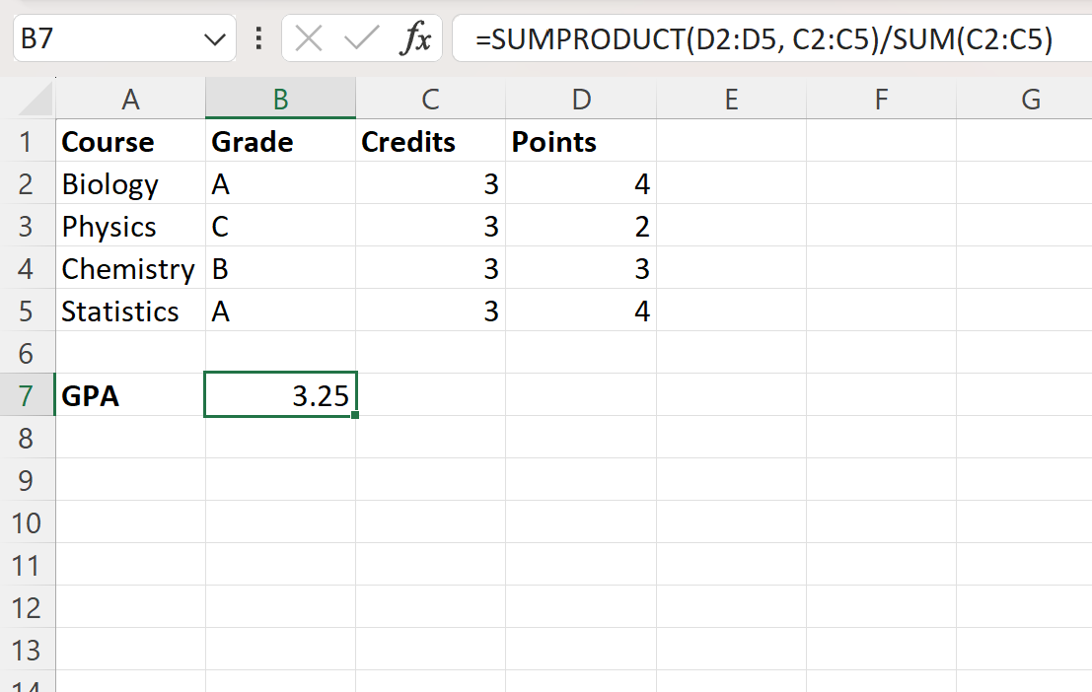This screenshot has height=692, width=1092.
Task: Select column G header
Action: click(1024, 99)
